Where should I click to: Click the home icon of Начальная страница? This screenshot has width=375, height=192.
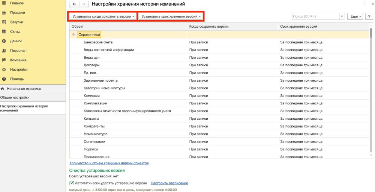click(2, 89)
